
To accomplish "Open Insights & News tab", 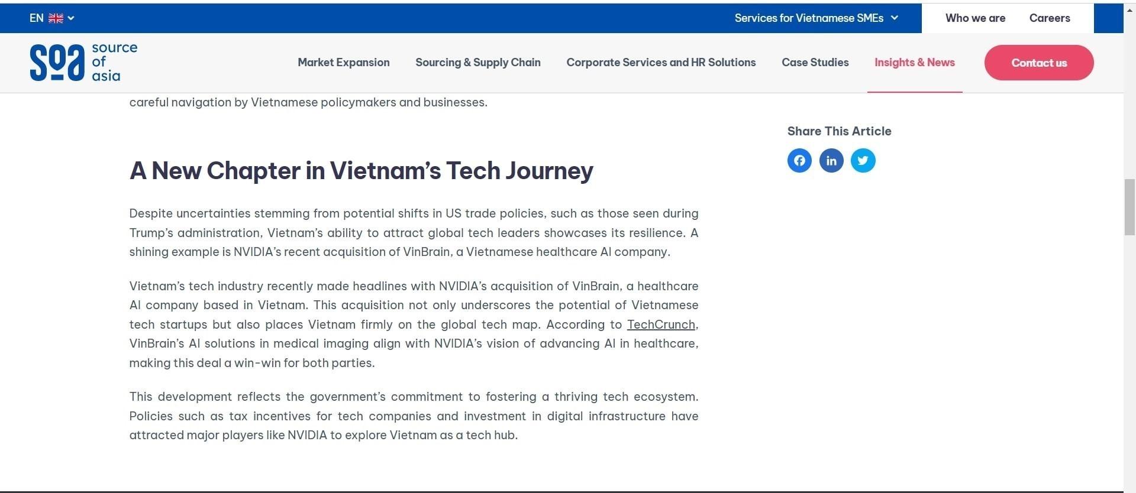I will pos(914,63).
